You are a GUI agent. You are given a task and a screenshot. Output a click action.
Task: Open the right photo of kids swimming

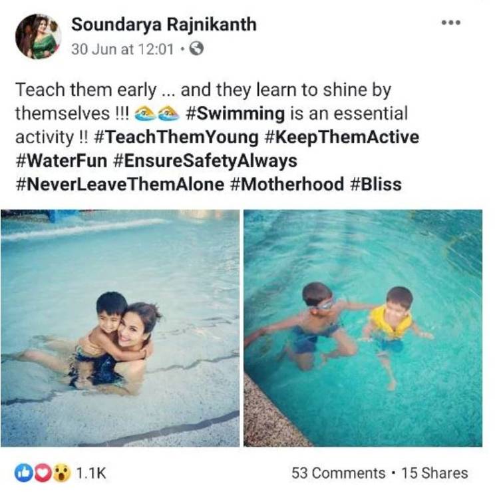(x=363, y=328)
